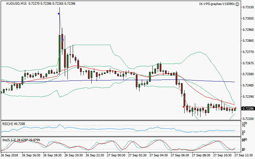Click the 0.73150 price scale label
Viewport: 255px width, 159px height.
click(247, 7)
